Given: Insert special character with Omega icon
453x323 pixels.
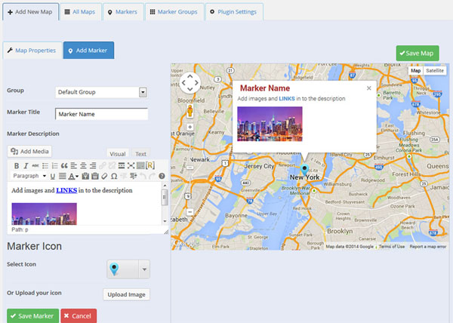Looking at the screenshot, I should pos(114,176).
